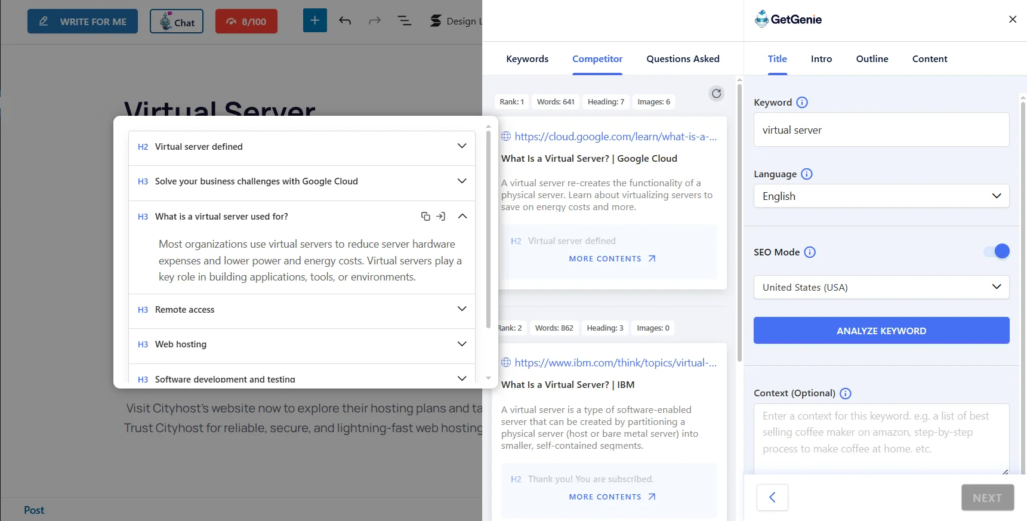Open the Design Library toolbar item
The height and width of the screenshot is (521, 1027).
pos(456,21)
